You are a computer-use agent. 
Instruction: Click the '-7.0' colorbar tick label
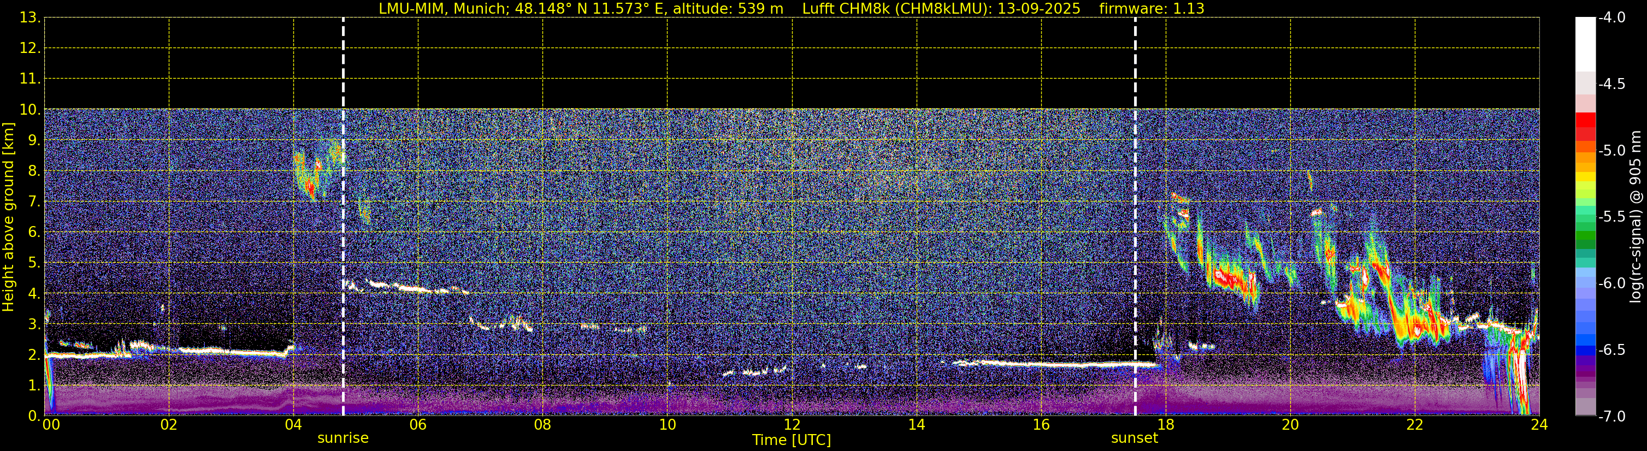[1612, 416]
